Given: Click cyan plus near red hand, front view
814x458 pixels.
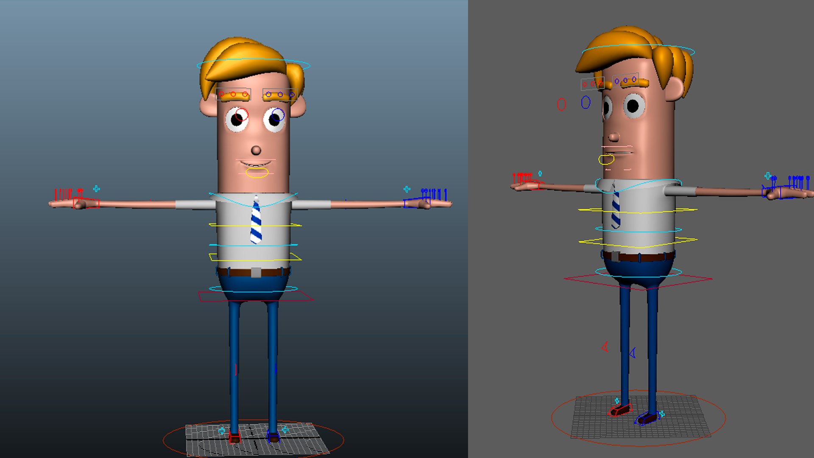Looking at the screenshot, I should coord(97,189).
